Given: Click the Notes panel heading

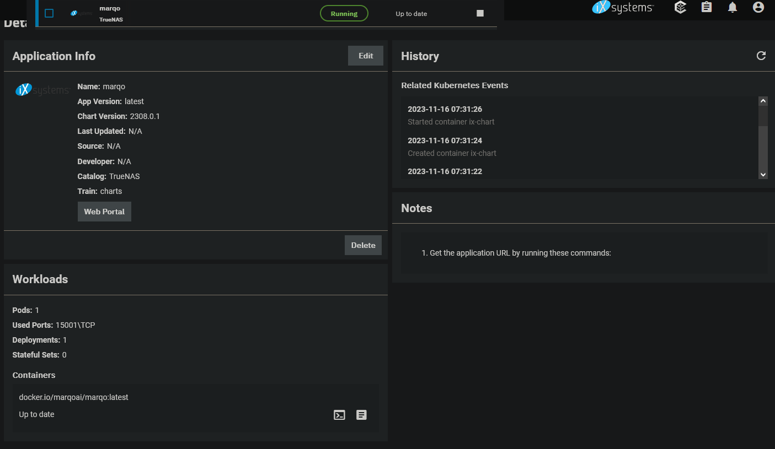Looking at the screenshot, I should [x=416, y=208].
